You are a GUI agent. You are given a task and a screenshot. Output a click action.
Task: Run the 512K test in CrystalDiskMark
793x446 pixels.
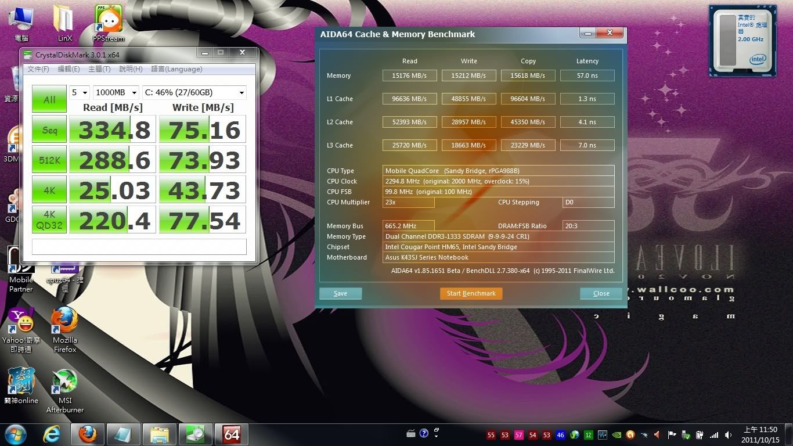(x=49, y=159)
